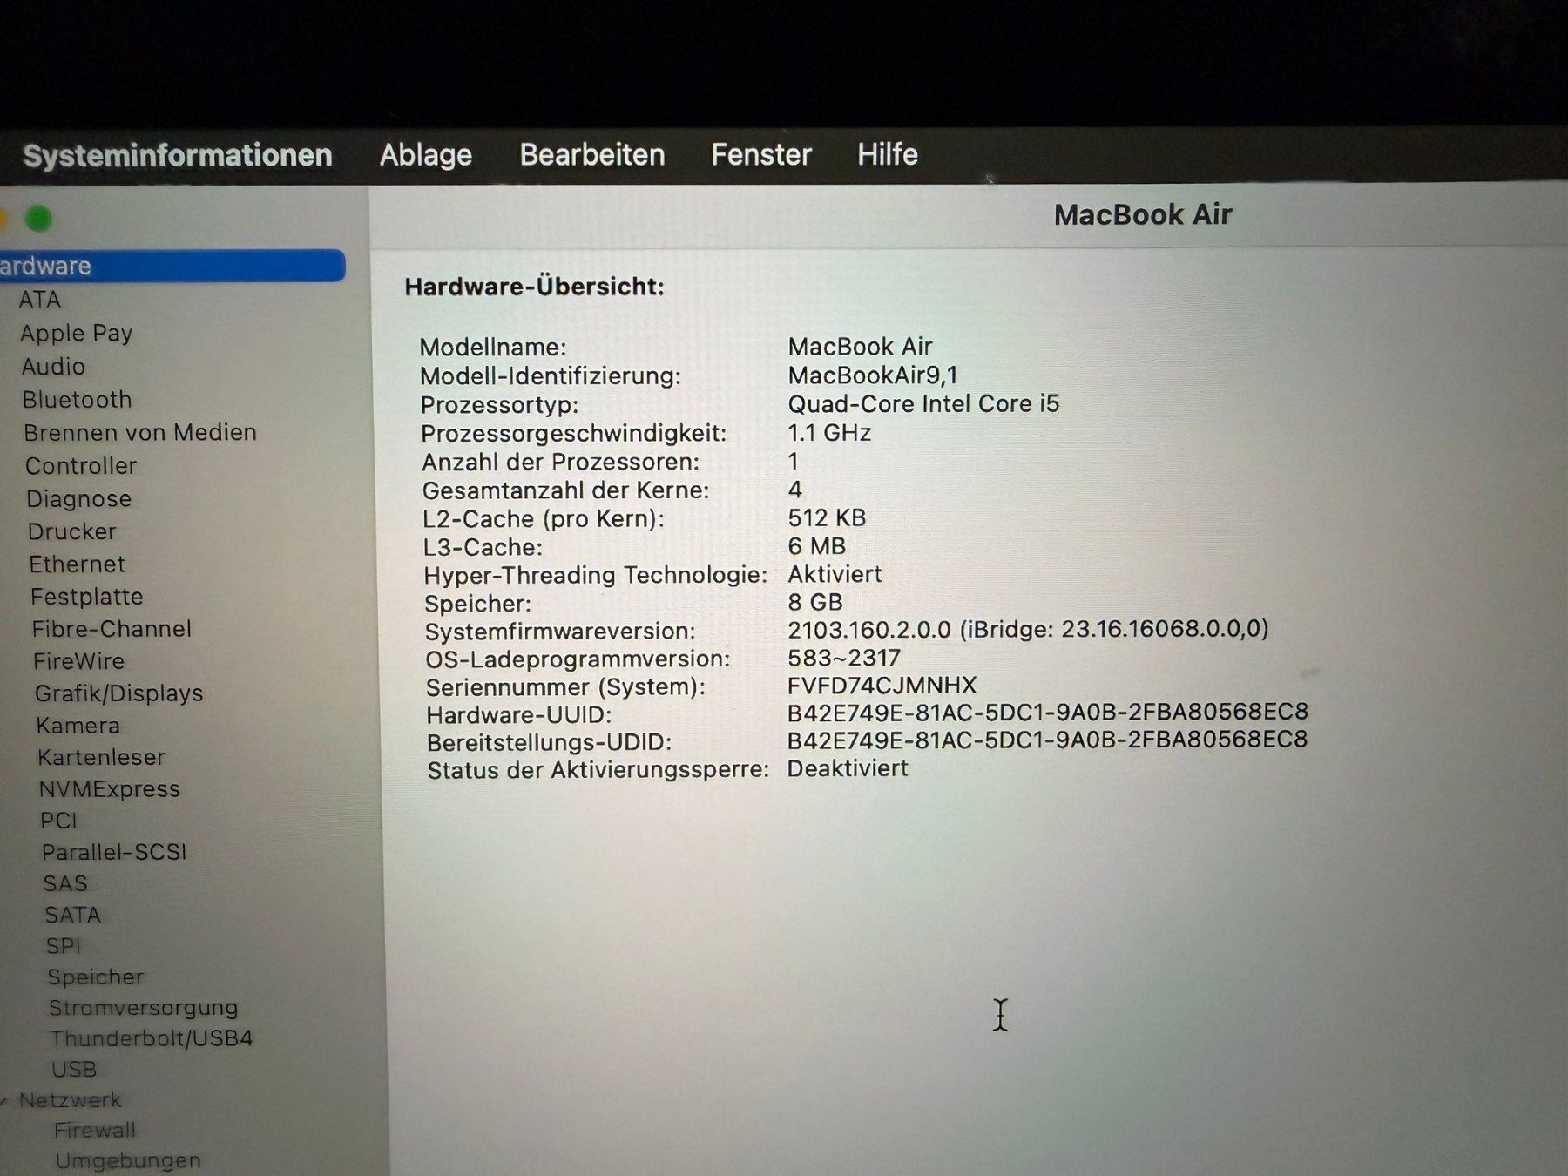Open the Fenster menu
This screenshot has width=1568, height=1176.
point(761,154)
